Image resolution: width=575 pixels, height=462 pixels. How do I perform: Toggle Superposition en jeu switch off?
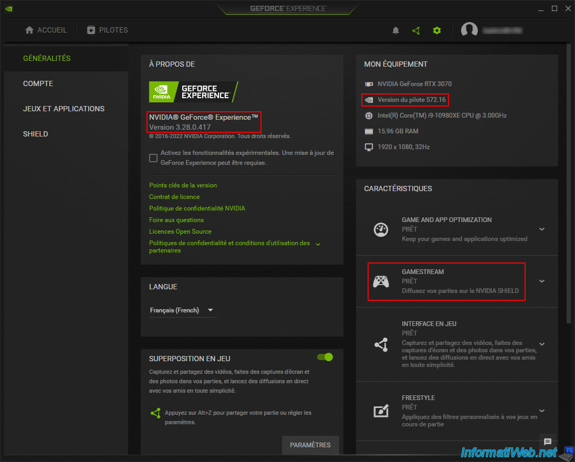pyautogui.click(x=325, y=357)
